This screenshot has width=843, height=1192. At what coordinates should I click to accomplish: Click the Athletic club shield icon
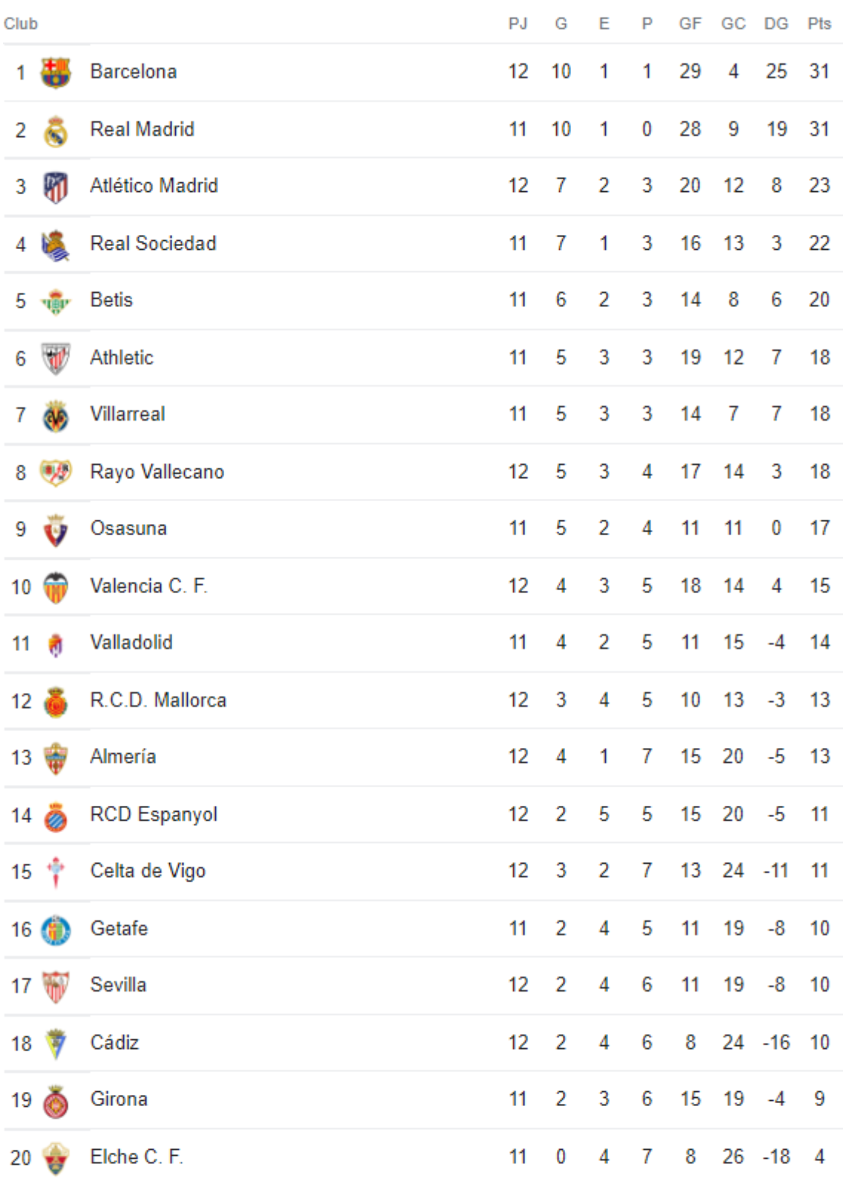[55, 359]
